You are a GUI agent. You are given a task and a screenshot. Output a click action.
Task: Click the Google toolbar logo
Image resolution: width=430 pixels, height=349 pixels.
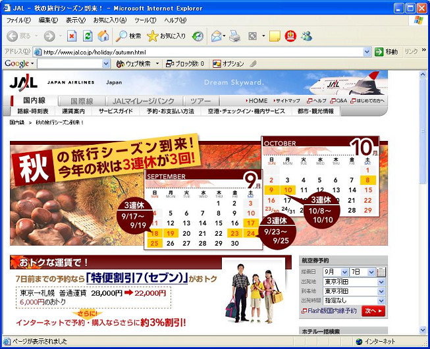pyautogui.click(x=16, y=64)
